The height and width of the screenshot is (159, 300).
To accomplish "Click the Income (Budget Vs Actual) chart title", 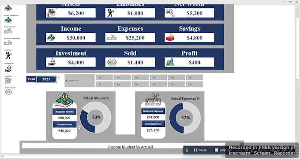I will pyautogui.click(x=131, y=147).
